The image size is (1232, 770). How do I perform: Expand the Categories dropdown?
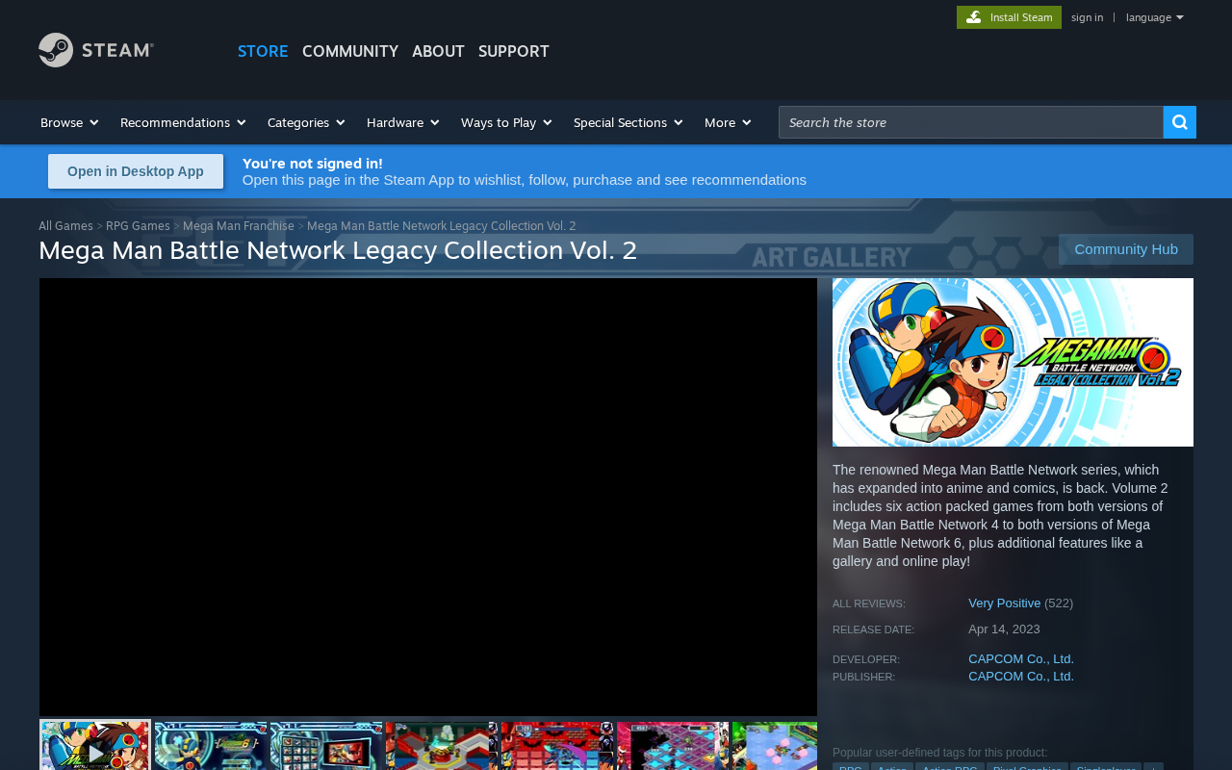point(306,122)
